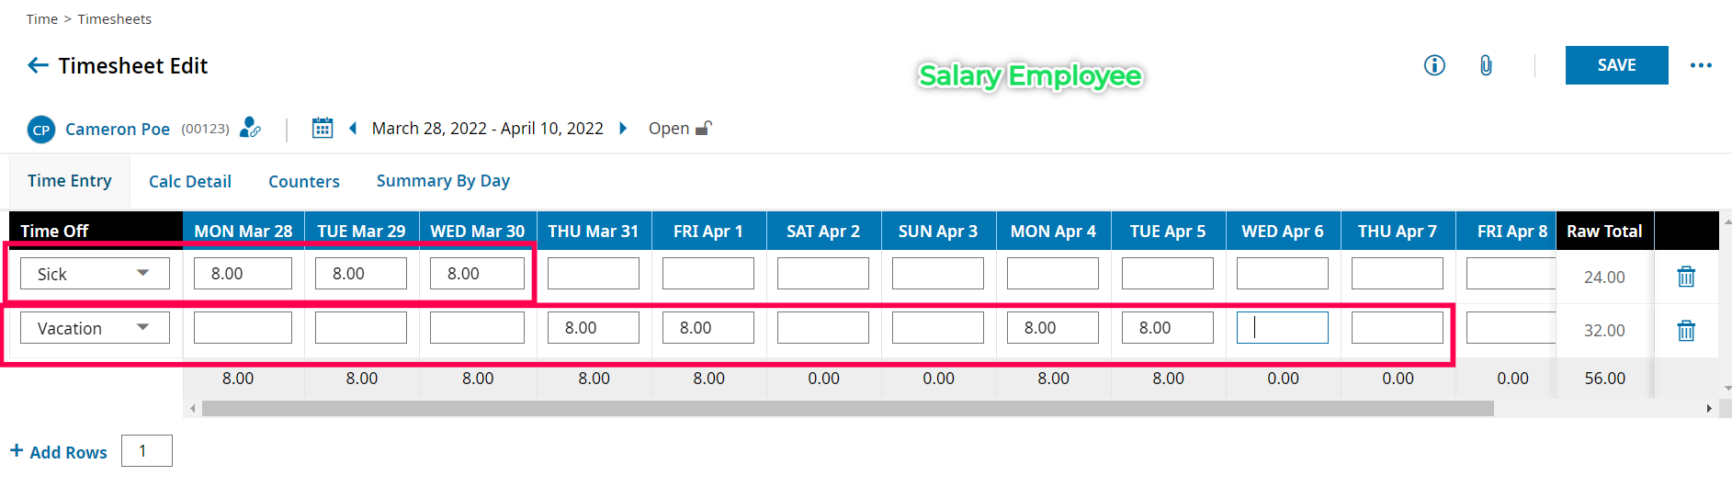Edit Vacation hours for FRI Apr 1
Image resolution: width=1732 pixels, height=487 pixels.
[708, 328]
